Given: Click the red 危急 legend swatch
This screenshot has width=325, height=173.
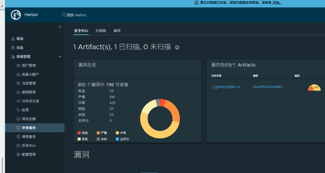Looking at the screenshot, I should tap(79, 133).
